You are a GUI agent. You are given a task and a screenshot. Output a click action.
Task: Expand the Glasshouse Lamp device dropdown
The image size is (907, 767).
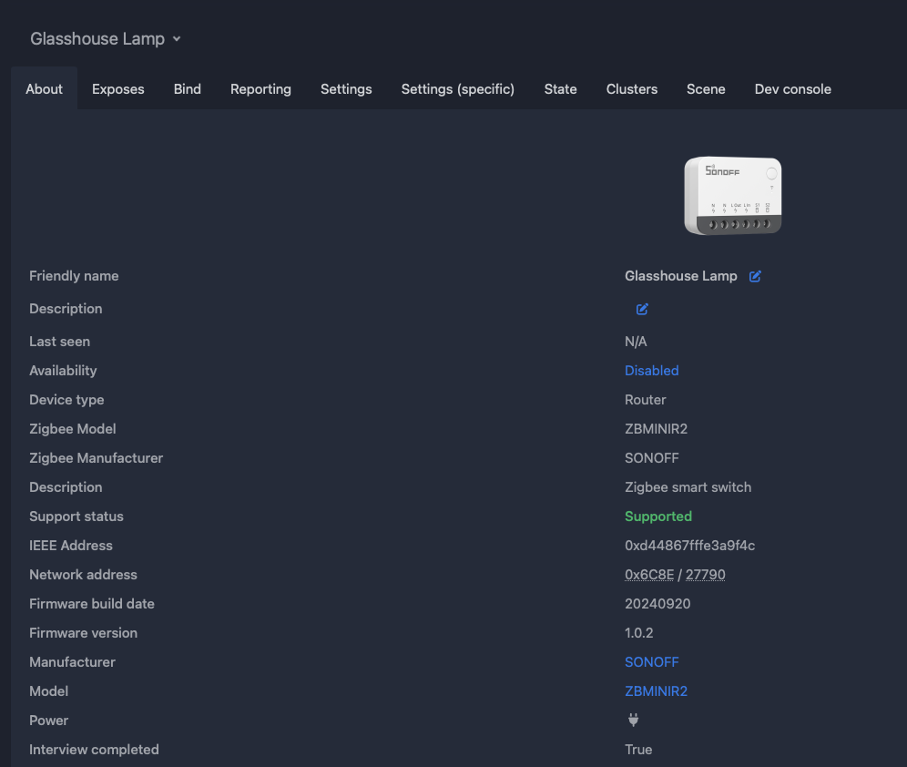point(106,39)
